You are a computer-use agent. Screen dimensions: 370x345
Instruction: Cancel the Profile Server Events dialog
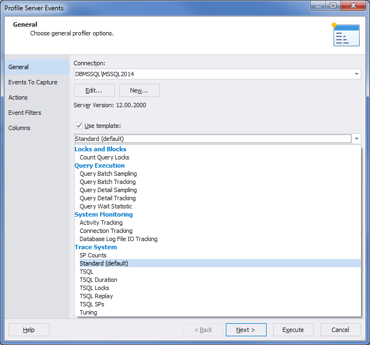(341, 330)
